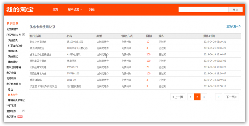
Task: Go to page 1
Action: point(191,97)
